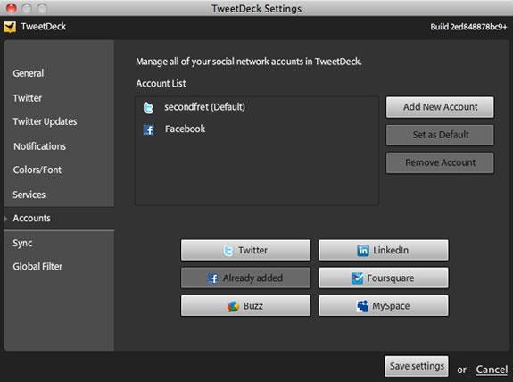Close the TweetDeck Settings window

pyautogui.click(x=11, y=8)
